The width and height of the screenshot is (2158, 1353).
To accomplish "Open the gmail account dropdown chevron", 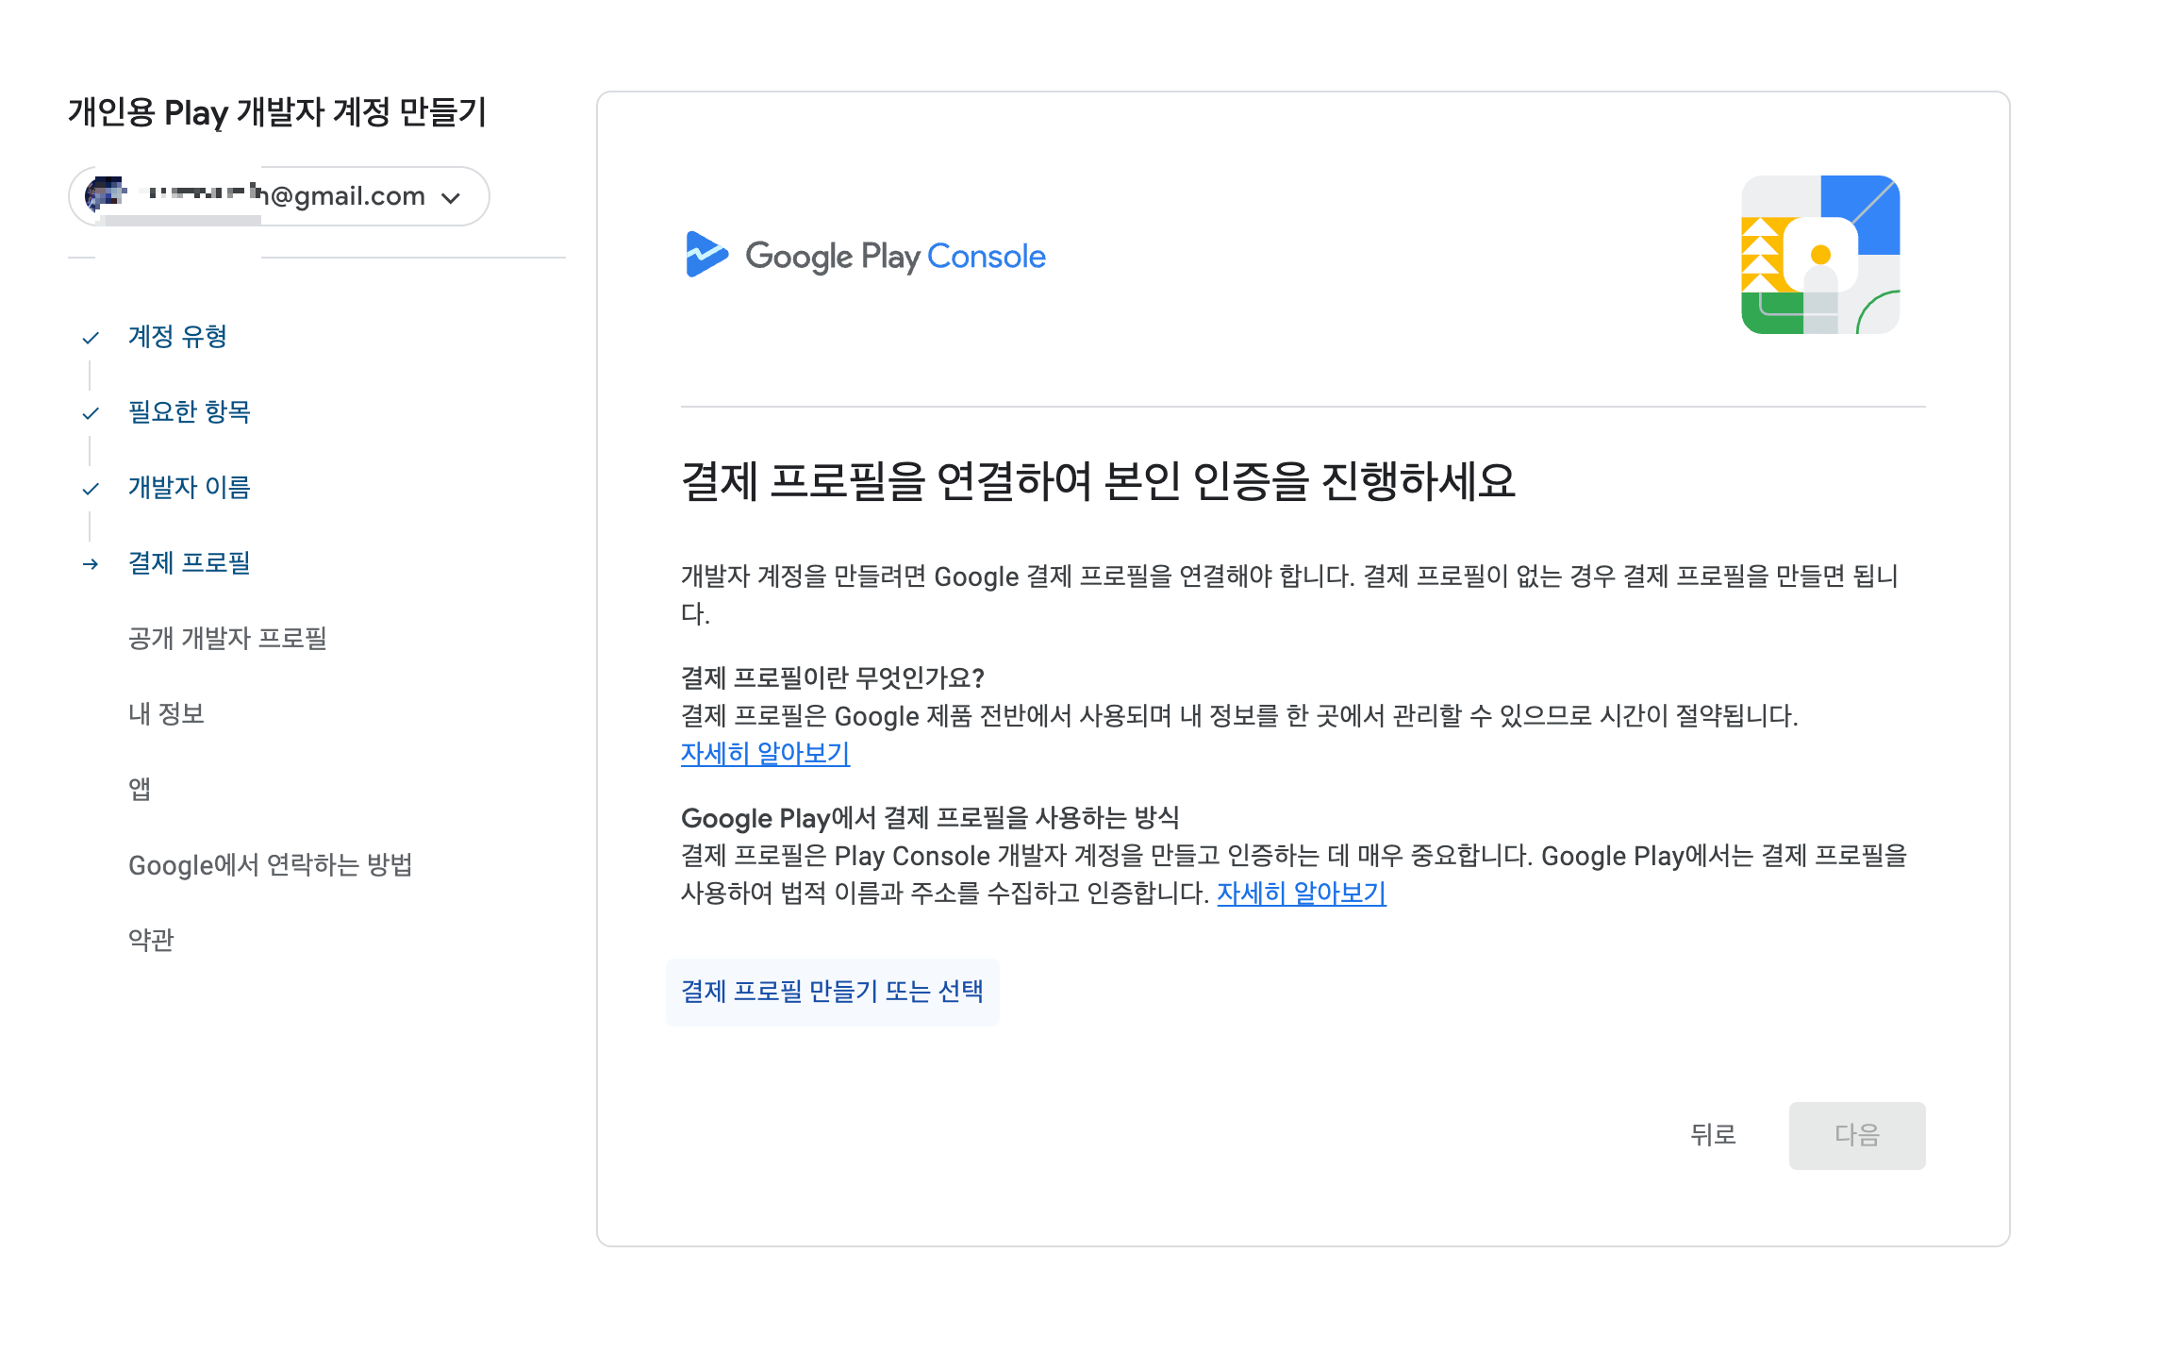I will 451,197.
